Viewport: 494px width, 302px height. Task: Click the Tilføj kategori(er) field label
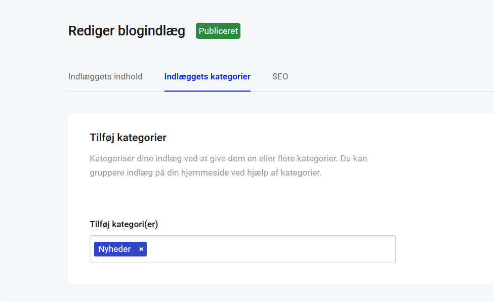[124, 225]
